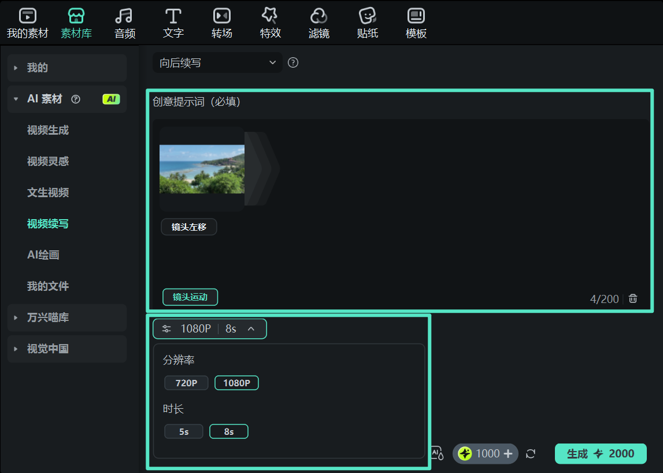Select the 贴纸 stickers icon

[x=367, y=22]
